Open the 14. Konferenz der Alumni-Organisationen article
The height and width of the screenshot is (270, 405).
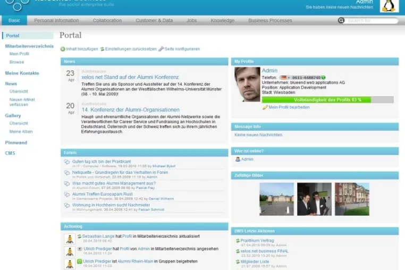130,110
